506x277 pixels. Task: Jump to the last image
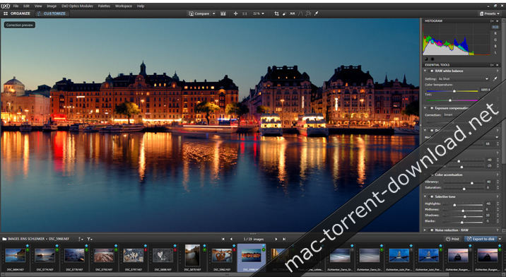(x=284, y=240)
